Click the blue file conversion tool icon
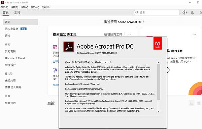This screenshot has height=129, width=202. 55,70
